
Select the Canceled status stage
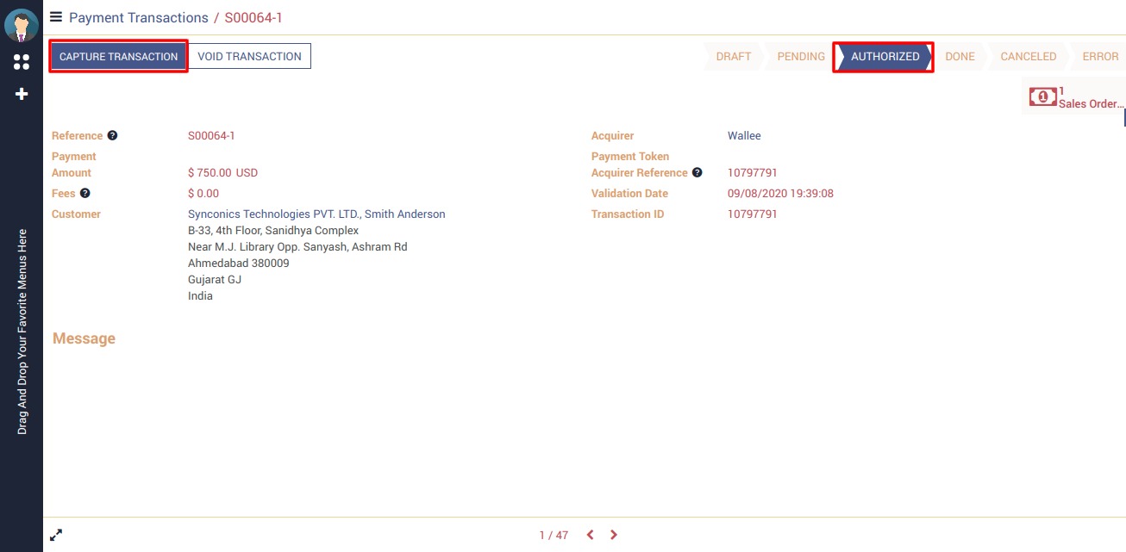point(1028,57)
